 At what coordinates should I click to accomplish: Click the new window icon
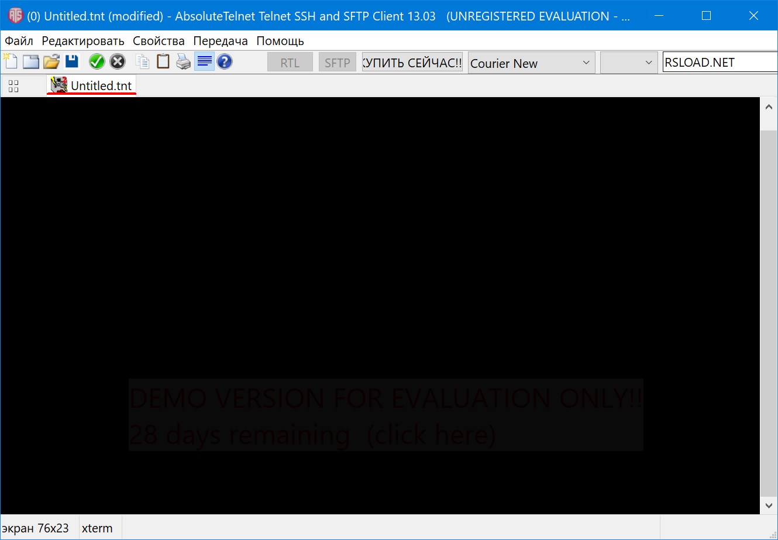click(31, 61)
